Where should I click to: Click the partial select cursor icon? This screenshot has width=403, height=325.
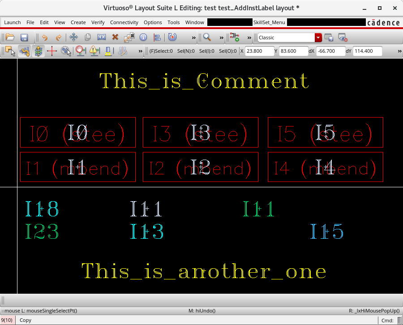66,51
